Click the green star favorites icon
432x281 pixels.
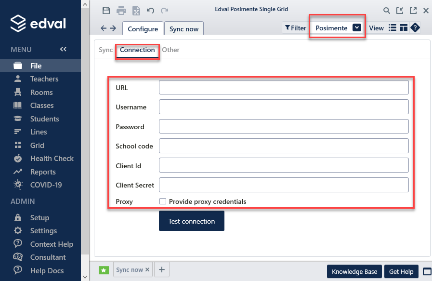pos(104,270)
